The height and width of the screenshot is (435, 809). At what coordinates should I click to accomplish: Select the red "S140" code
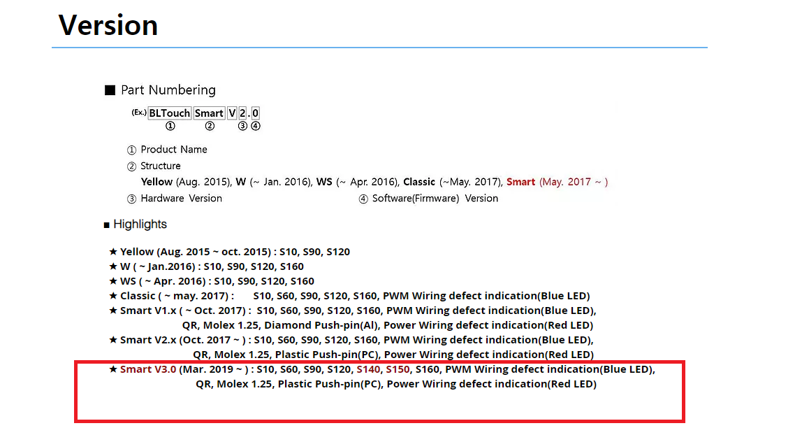click(368, 369)
